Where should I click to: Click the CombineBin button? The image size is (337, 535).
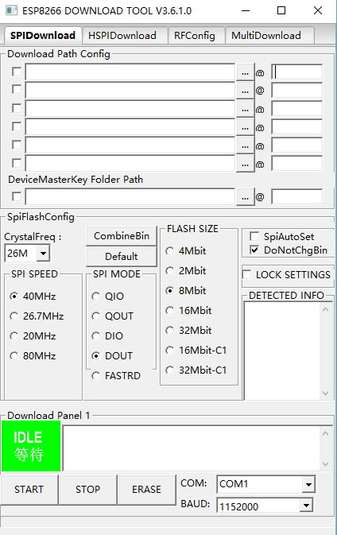click(122, 236)
